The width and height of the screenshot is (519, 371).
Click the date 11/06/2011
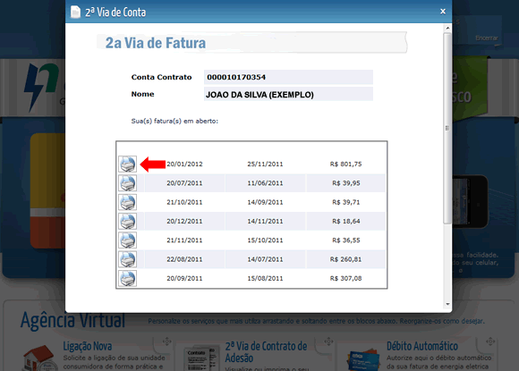click(x=265, y=183)
